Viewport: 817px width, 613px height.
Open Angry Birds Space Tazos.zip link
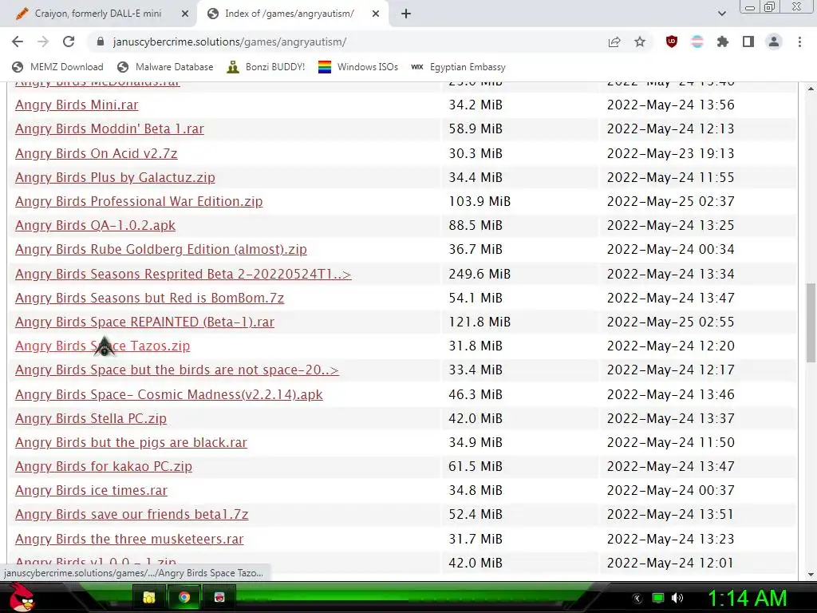(103, 346)
